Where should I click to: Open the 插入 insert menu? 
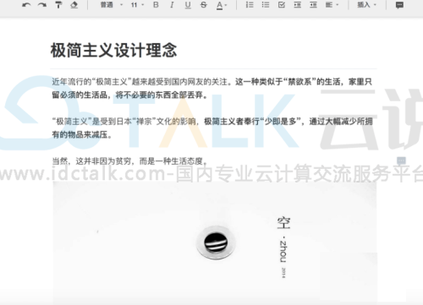click(x=366, y=4)
